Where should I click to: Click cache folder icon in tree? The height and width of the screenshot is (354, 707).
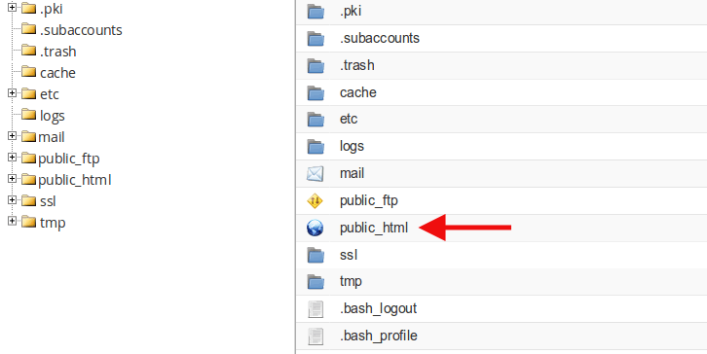[x=28, y=72]
